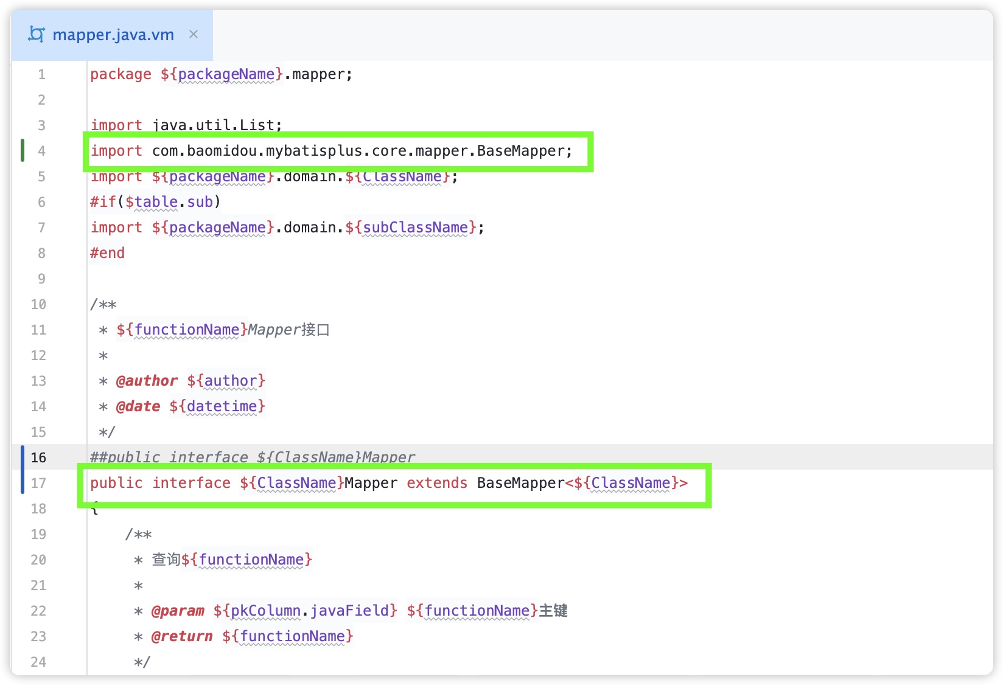
Task: Click the green change marker on line 4
Action: 23,150
